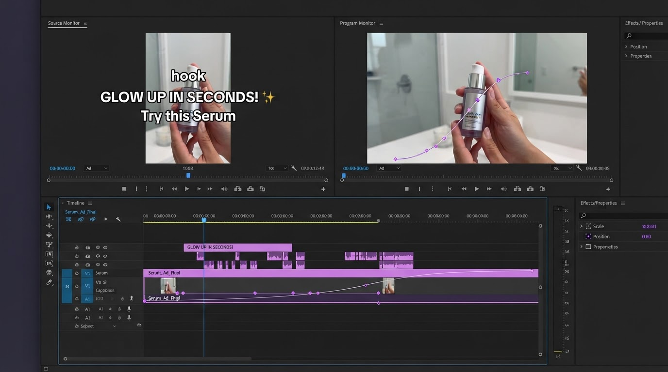Image resolution: width=668 pixels, height=372 pixels.
Task: Open the Program Monitor 'Ad' dropdown
Action: [x=389, y=168]
